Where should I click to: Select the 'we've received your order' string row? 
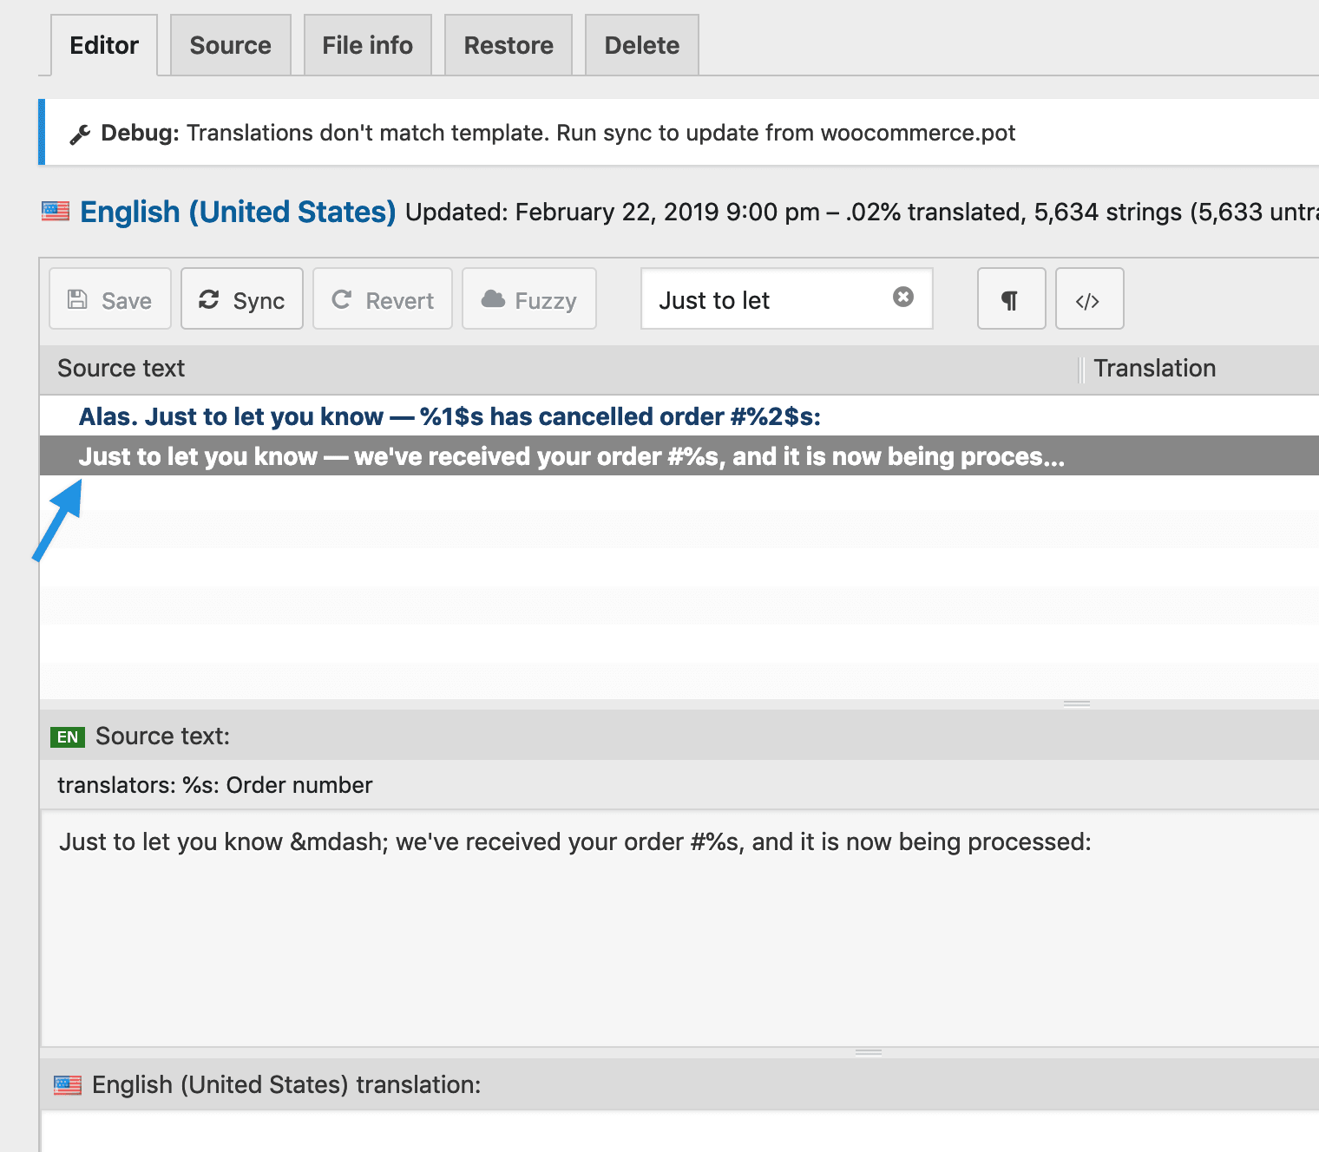(x=571, y=456)
